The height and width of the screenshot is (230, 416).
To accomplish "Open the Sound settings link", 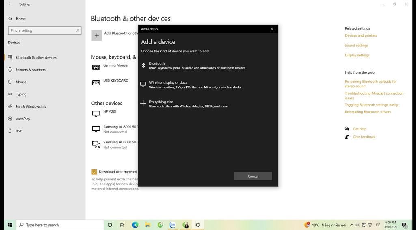I will pyautogui.click(x=356, y=46).
